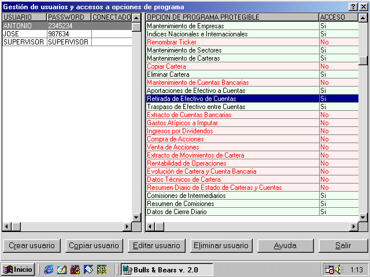Click the USUARIO column header
Viewport: 370px width, 277px height.
(x=24, y=17)
